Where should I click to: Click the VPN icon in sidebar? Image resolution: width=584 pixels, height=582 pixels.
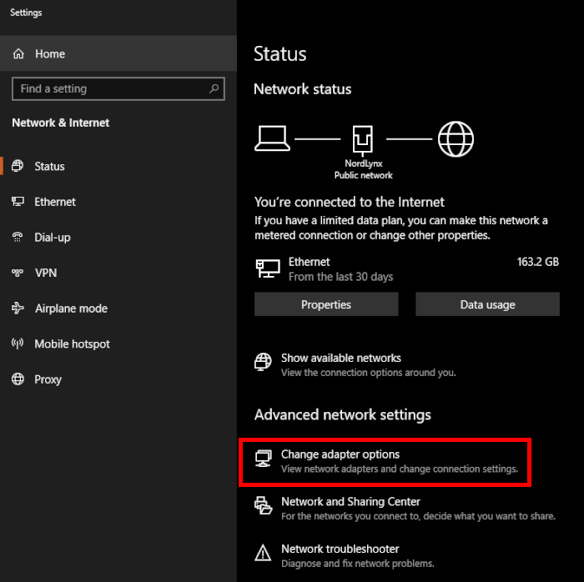(x=18, y=273)
